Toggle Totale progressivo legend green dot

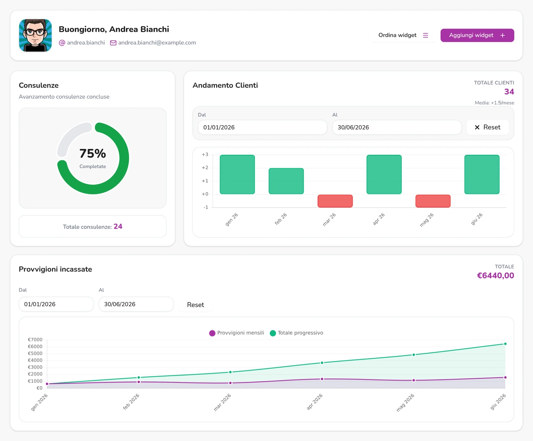273,333
